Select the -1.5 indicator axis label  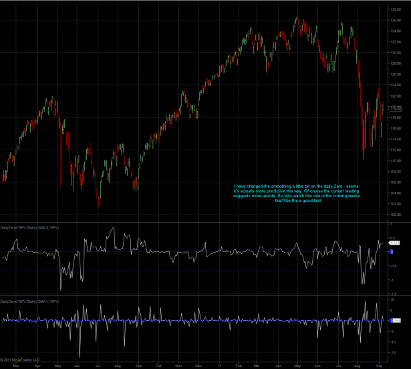tap(392, 293)
